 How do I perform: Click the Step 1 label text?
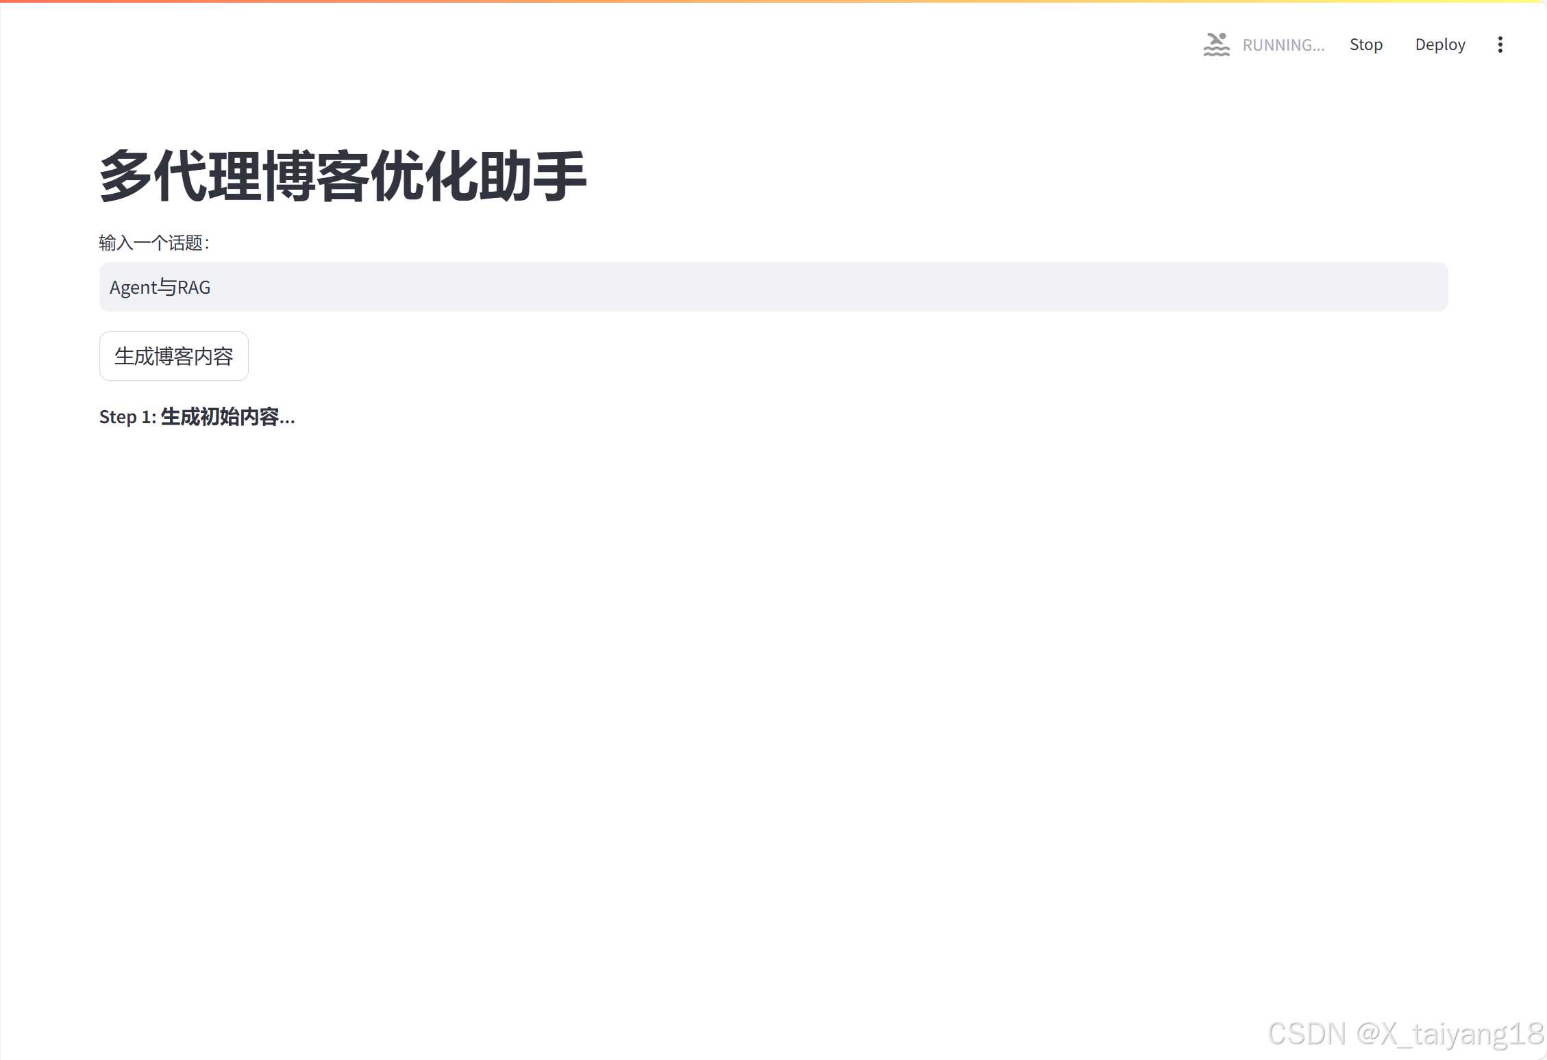tap(127, 417)
